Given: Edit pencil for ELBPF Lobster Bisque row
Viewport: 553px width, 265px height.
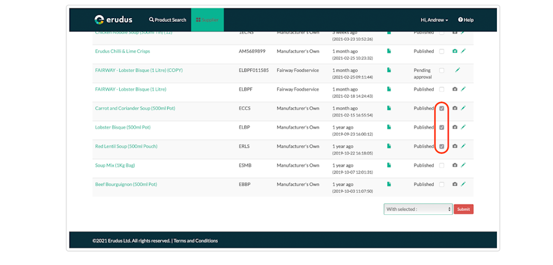Looking at the screenshot, I should [463, 89].
